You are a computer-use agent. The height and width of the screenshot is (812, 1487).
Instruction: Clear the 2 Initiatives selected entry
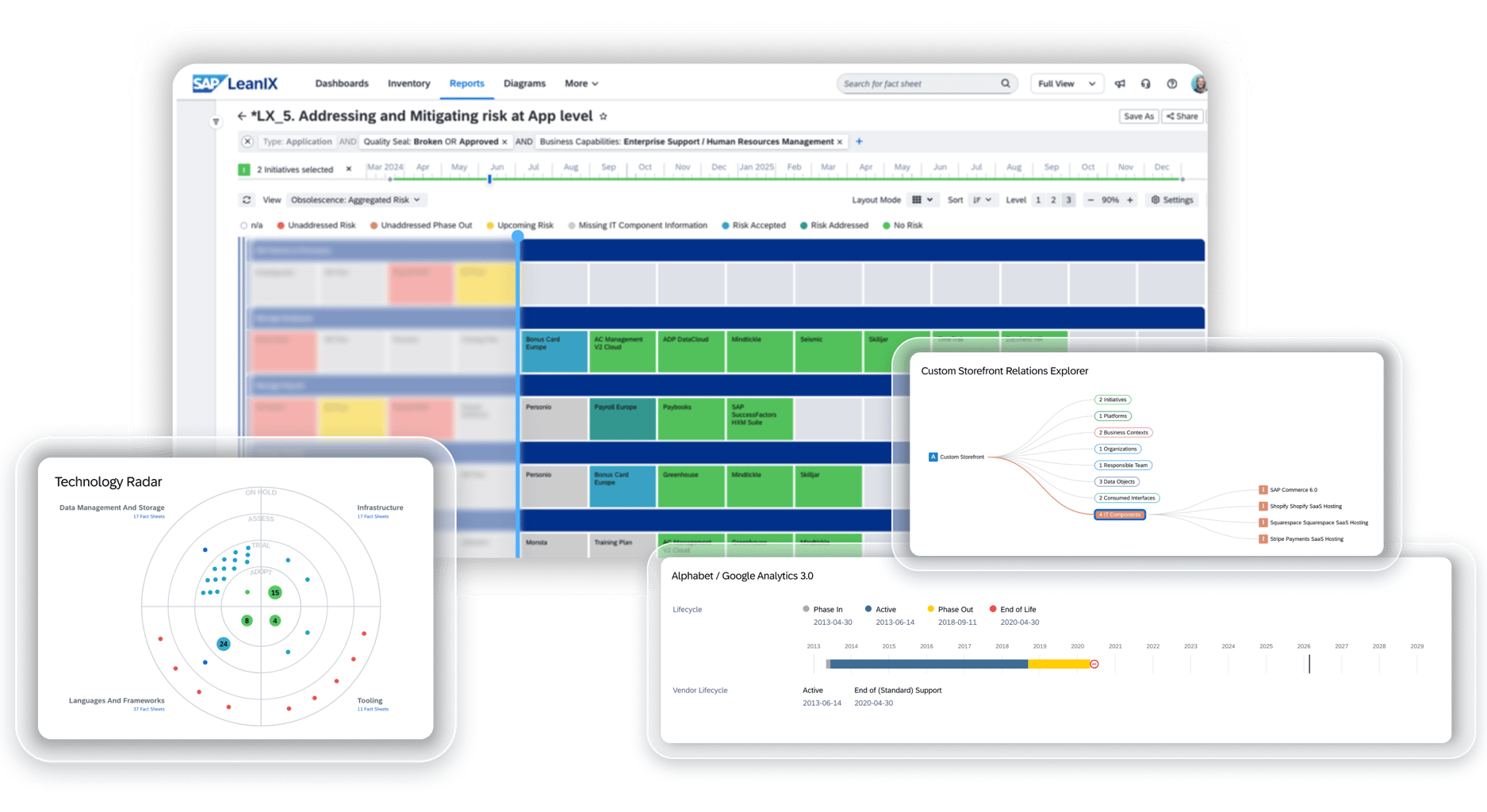349,169
